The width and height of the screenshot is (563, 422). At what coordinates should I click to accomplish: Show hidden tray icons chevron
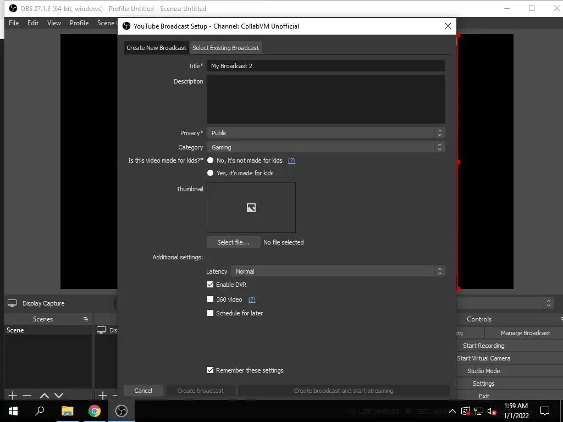452,411
